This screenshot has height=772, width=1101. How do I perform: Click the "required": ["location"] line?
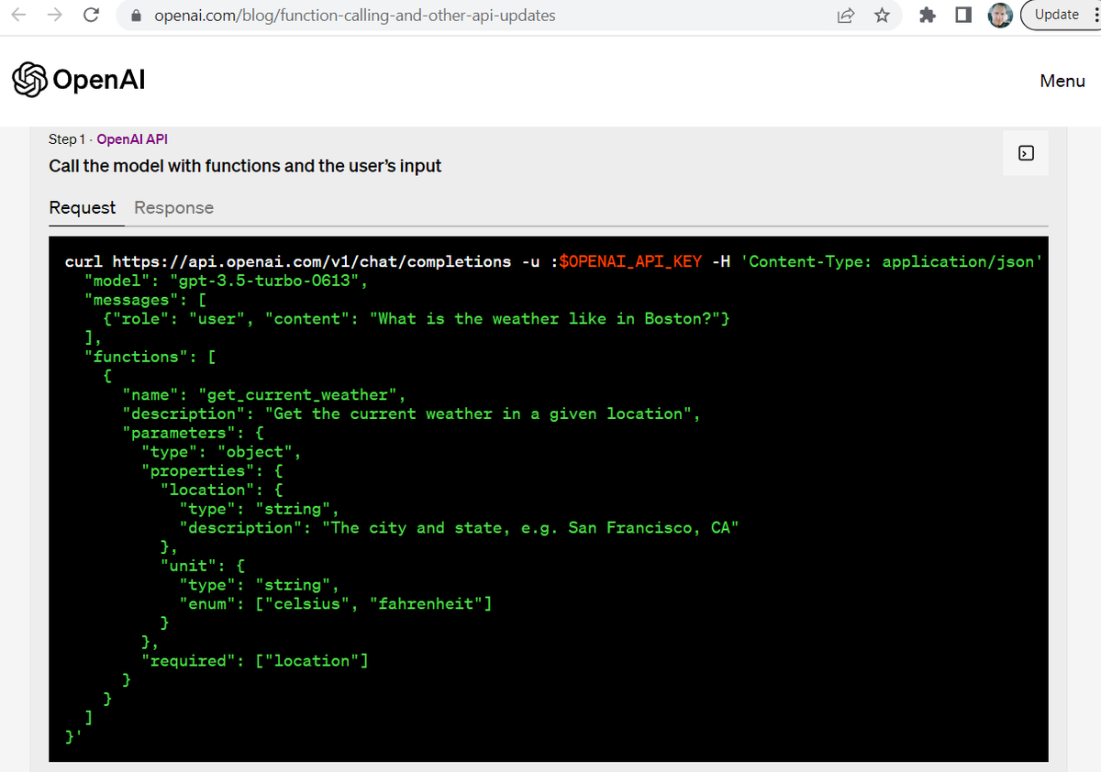point(254,661)
